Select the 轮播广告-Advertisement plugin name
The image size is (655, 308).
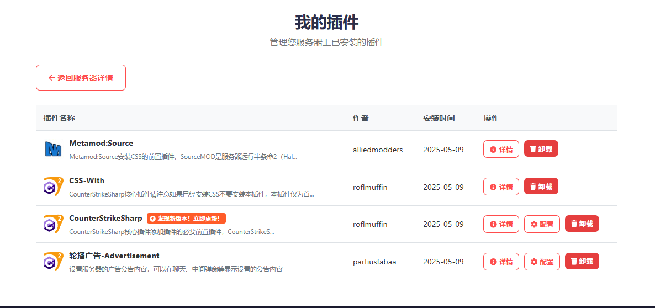coord(114,256)
